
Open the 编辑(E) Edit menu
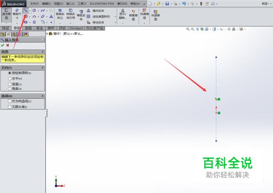[47, 4]
